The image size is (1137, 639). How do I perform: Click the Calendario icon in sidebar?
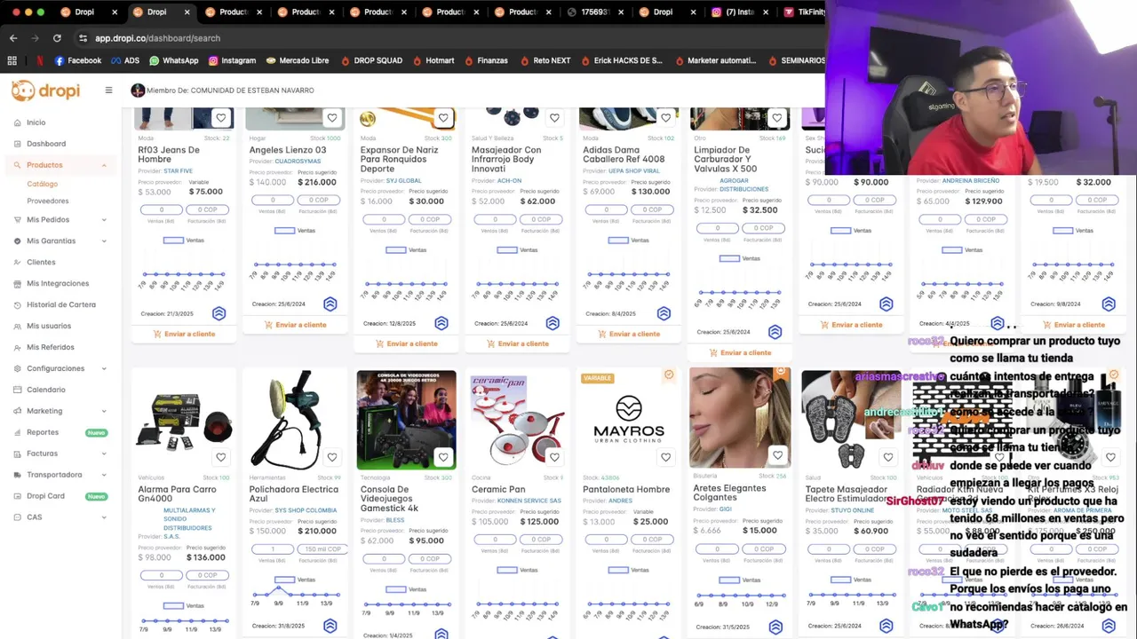[17, 390]
